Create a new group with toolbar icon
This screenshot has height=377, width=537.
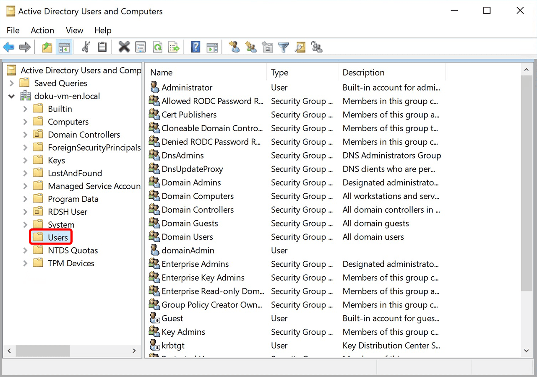(x=251, y=47)
